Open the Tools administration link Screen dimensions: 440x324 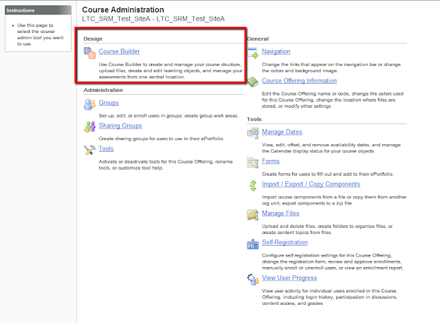[x=106, y=148]
